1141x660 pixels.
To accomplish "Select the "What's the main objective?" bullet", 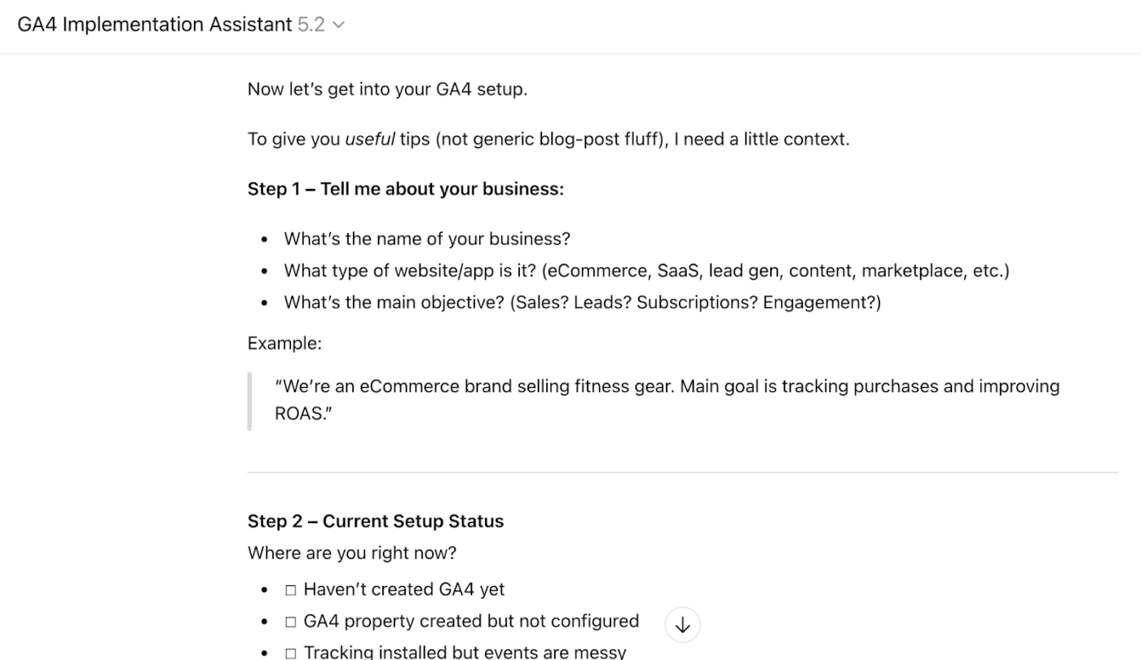I will 581,302.
